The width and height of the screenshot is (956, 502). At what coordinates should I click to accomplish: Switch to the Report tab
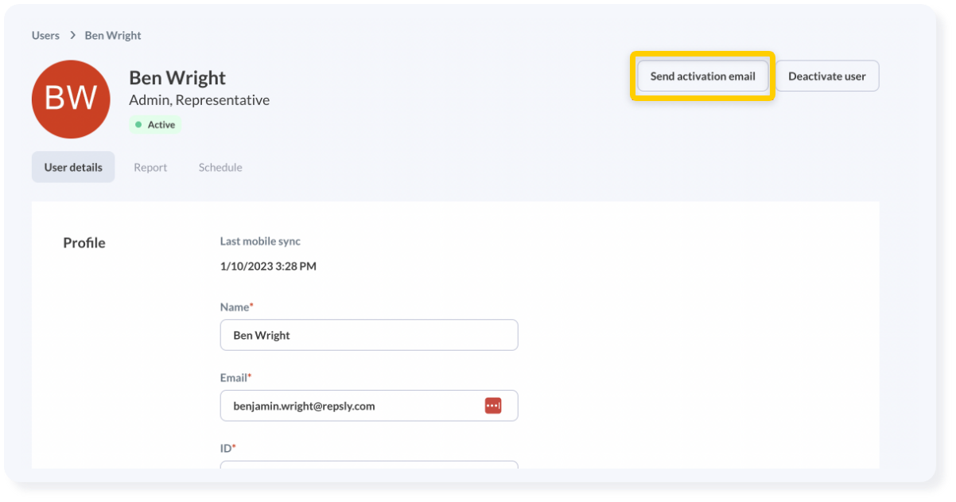coord(150,167)
